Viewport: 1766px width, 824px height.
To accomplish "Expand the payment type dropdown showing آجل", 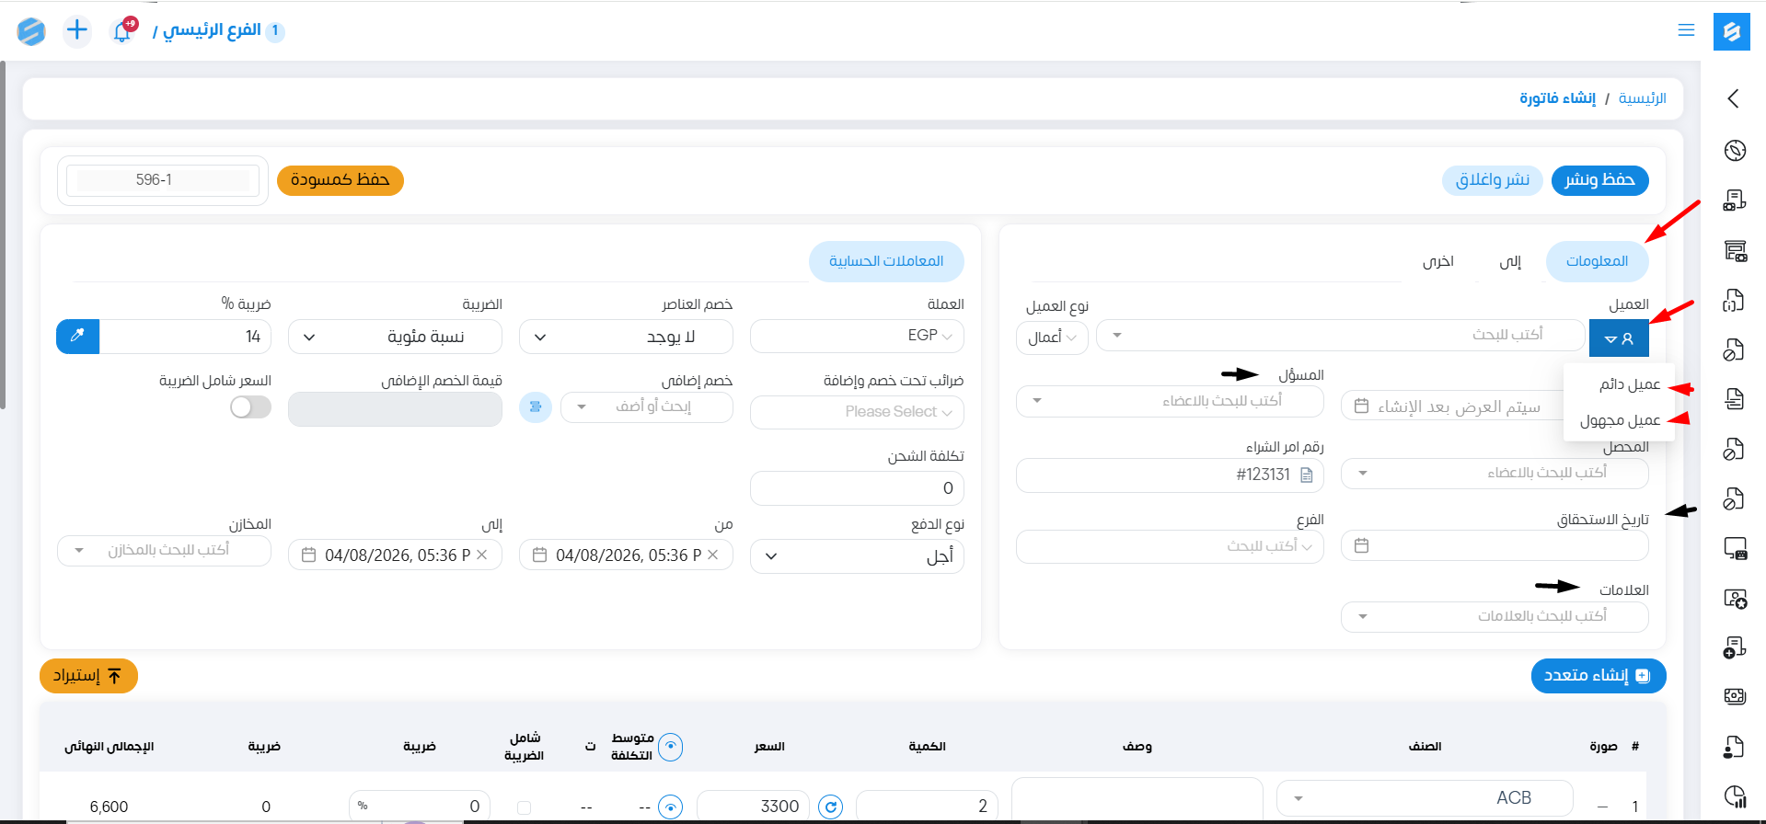I will pyautogui.click(x=857, y=556).
